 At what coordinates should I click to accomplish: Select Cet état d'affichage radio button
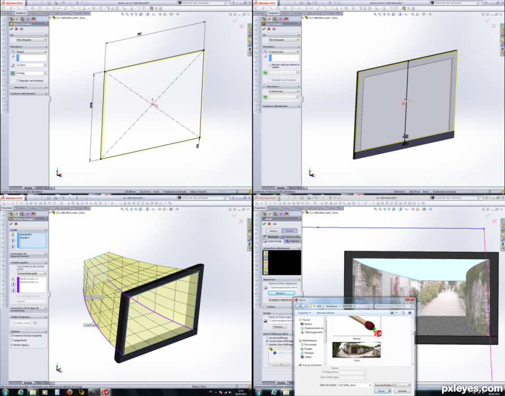point(267,338)
